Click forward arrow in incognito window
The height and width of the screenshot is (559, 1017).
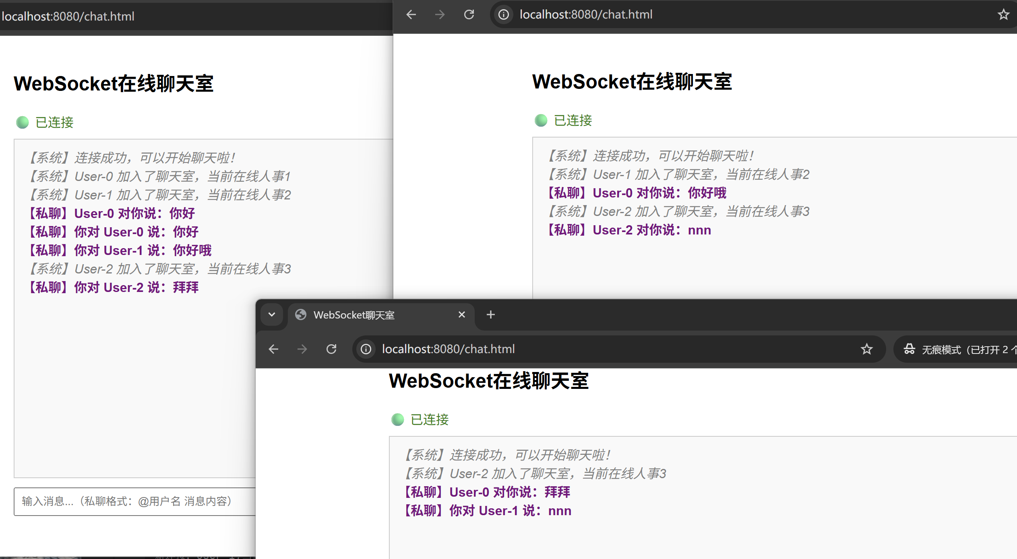click(302, 349)
